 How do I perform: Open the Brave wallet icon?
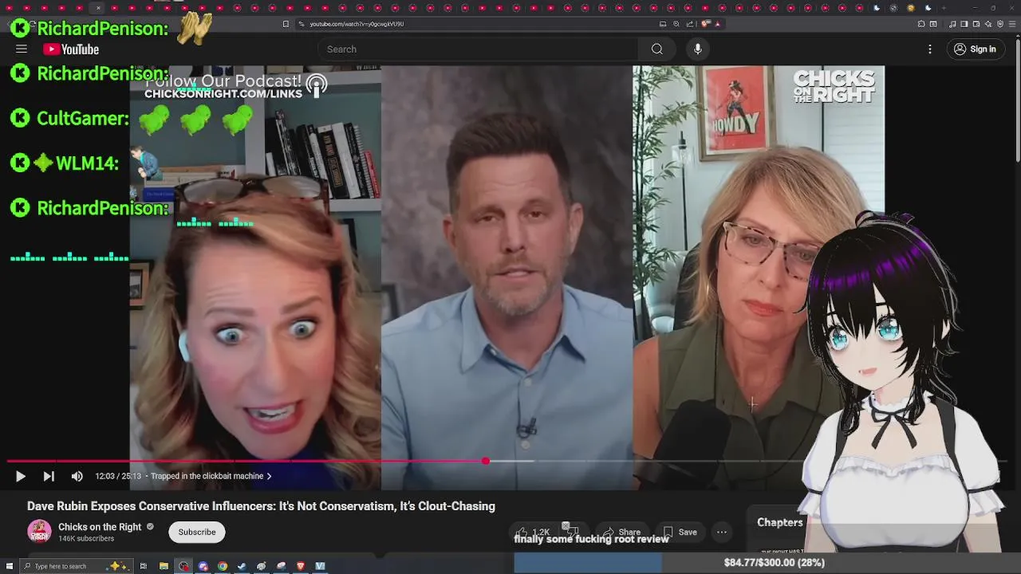coord(976,24)
